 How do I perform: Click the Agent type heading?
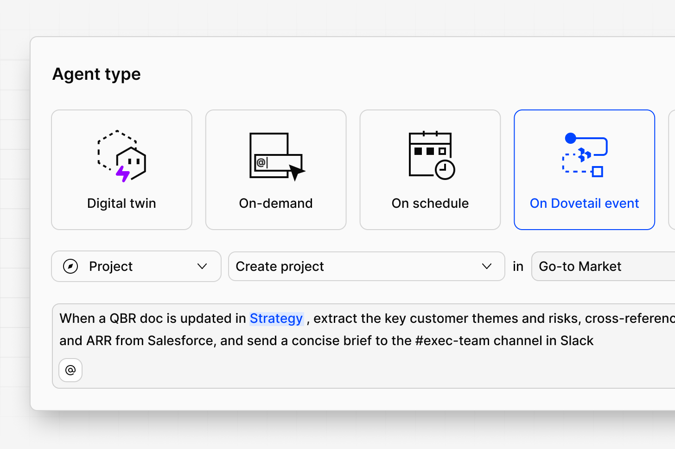click(96, 74)
